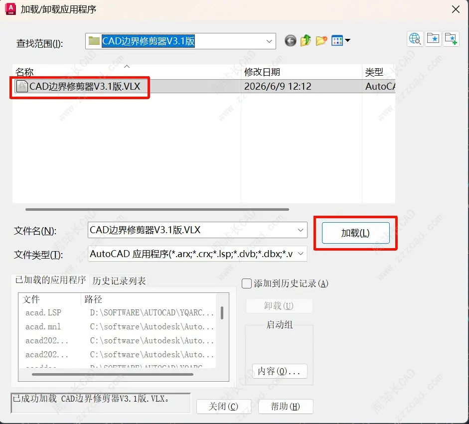Go up one folder level icon
Viewport: 469px width, 424px height.
pos(306,40)
